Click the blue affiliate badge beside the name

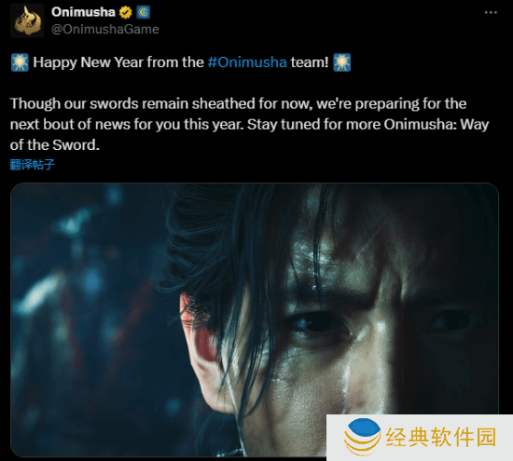coord(143,12)
